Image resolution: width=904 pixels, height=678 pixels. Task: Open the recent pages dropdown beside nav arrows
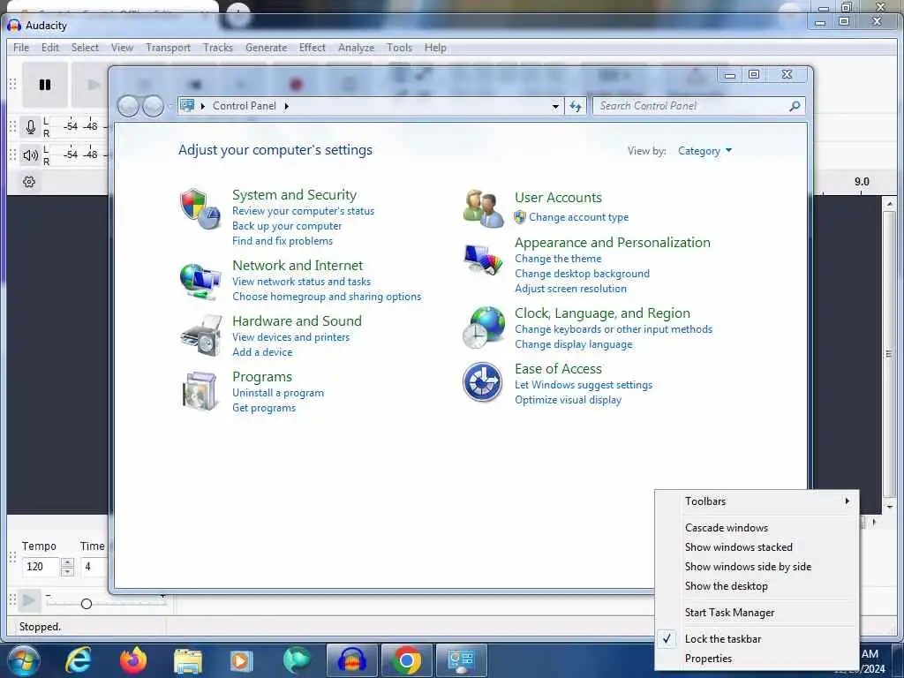pos(169,107)
